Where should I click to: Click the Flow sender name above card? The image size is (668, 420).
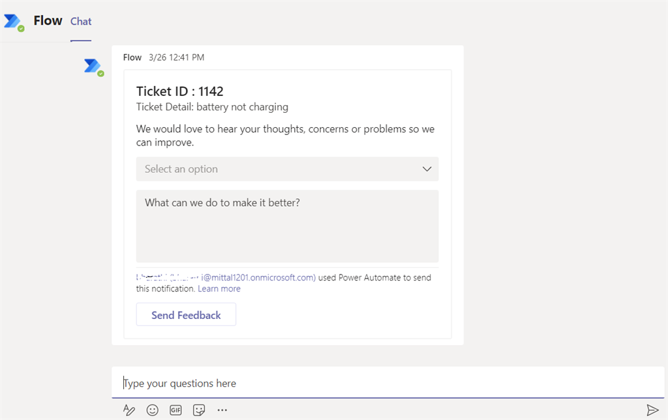(x=132, y=57)
